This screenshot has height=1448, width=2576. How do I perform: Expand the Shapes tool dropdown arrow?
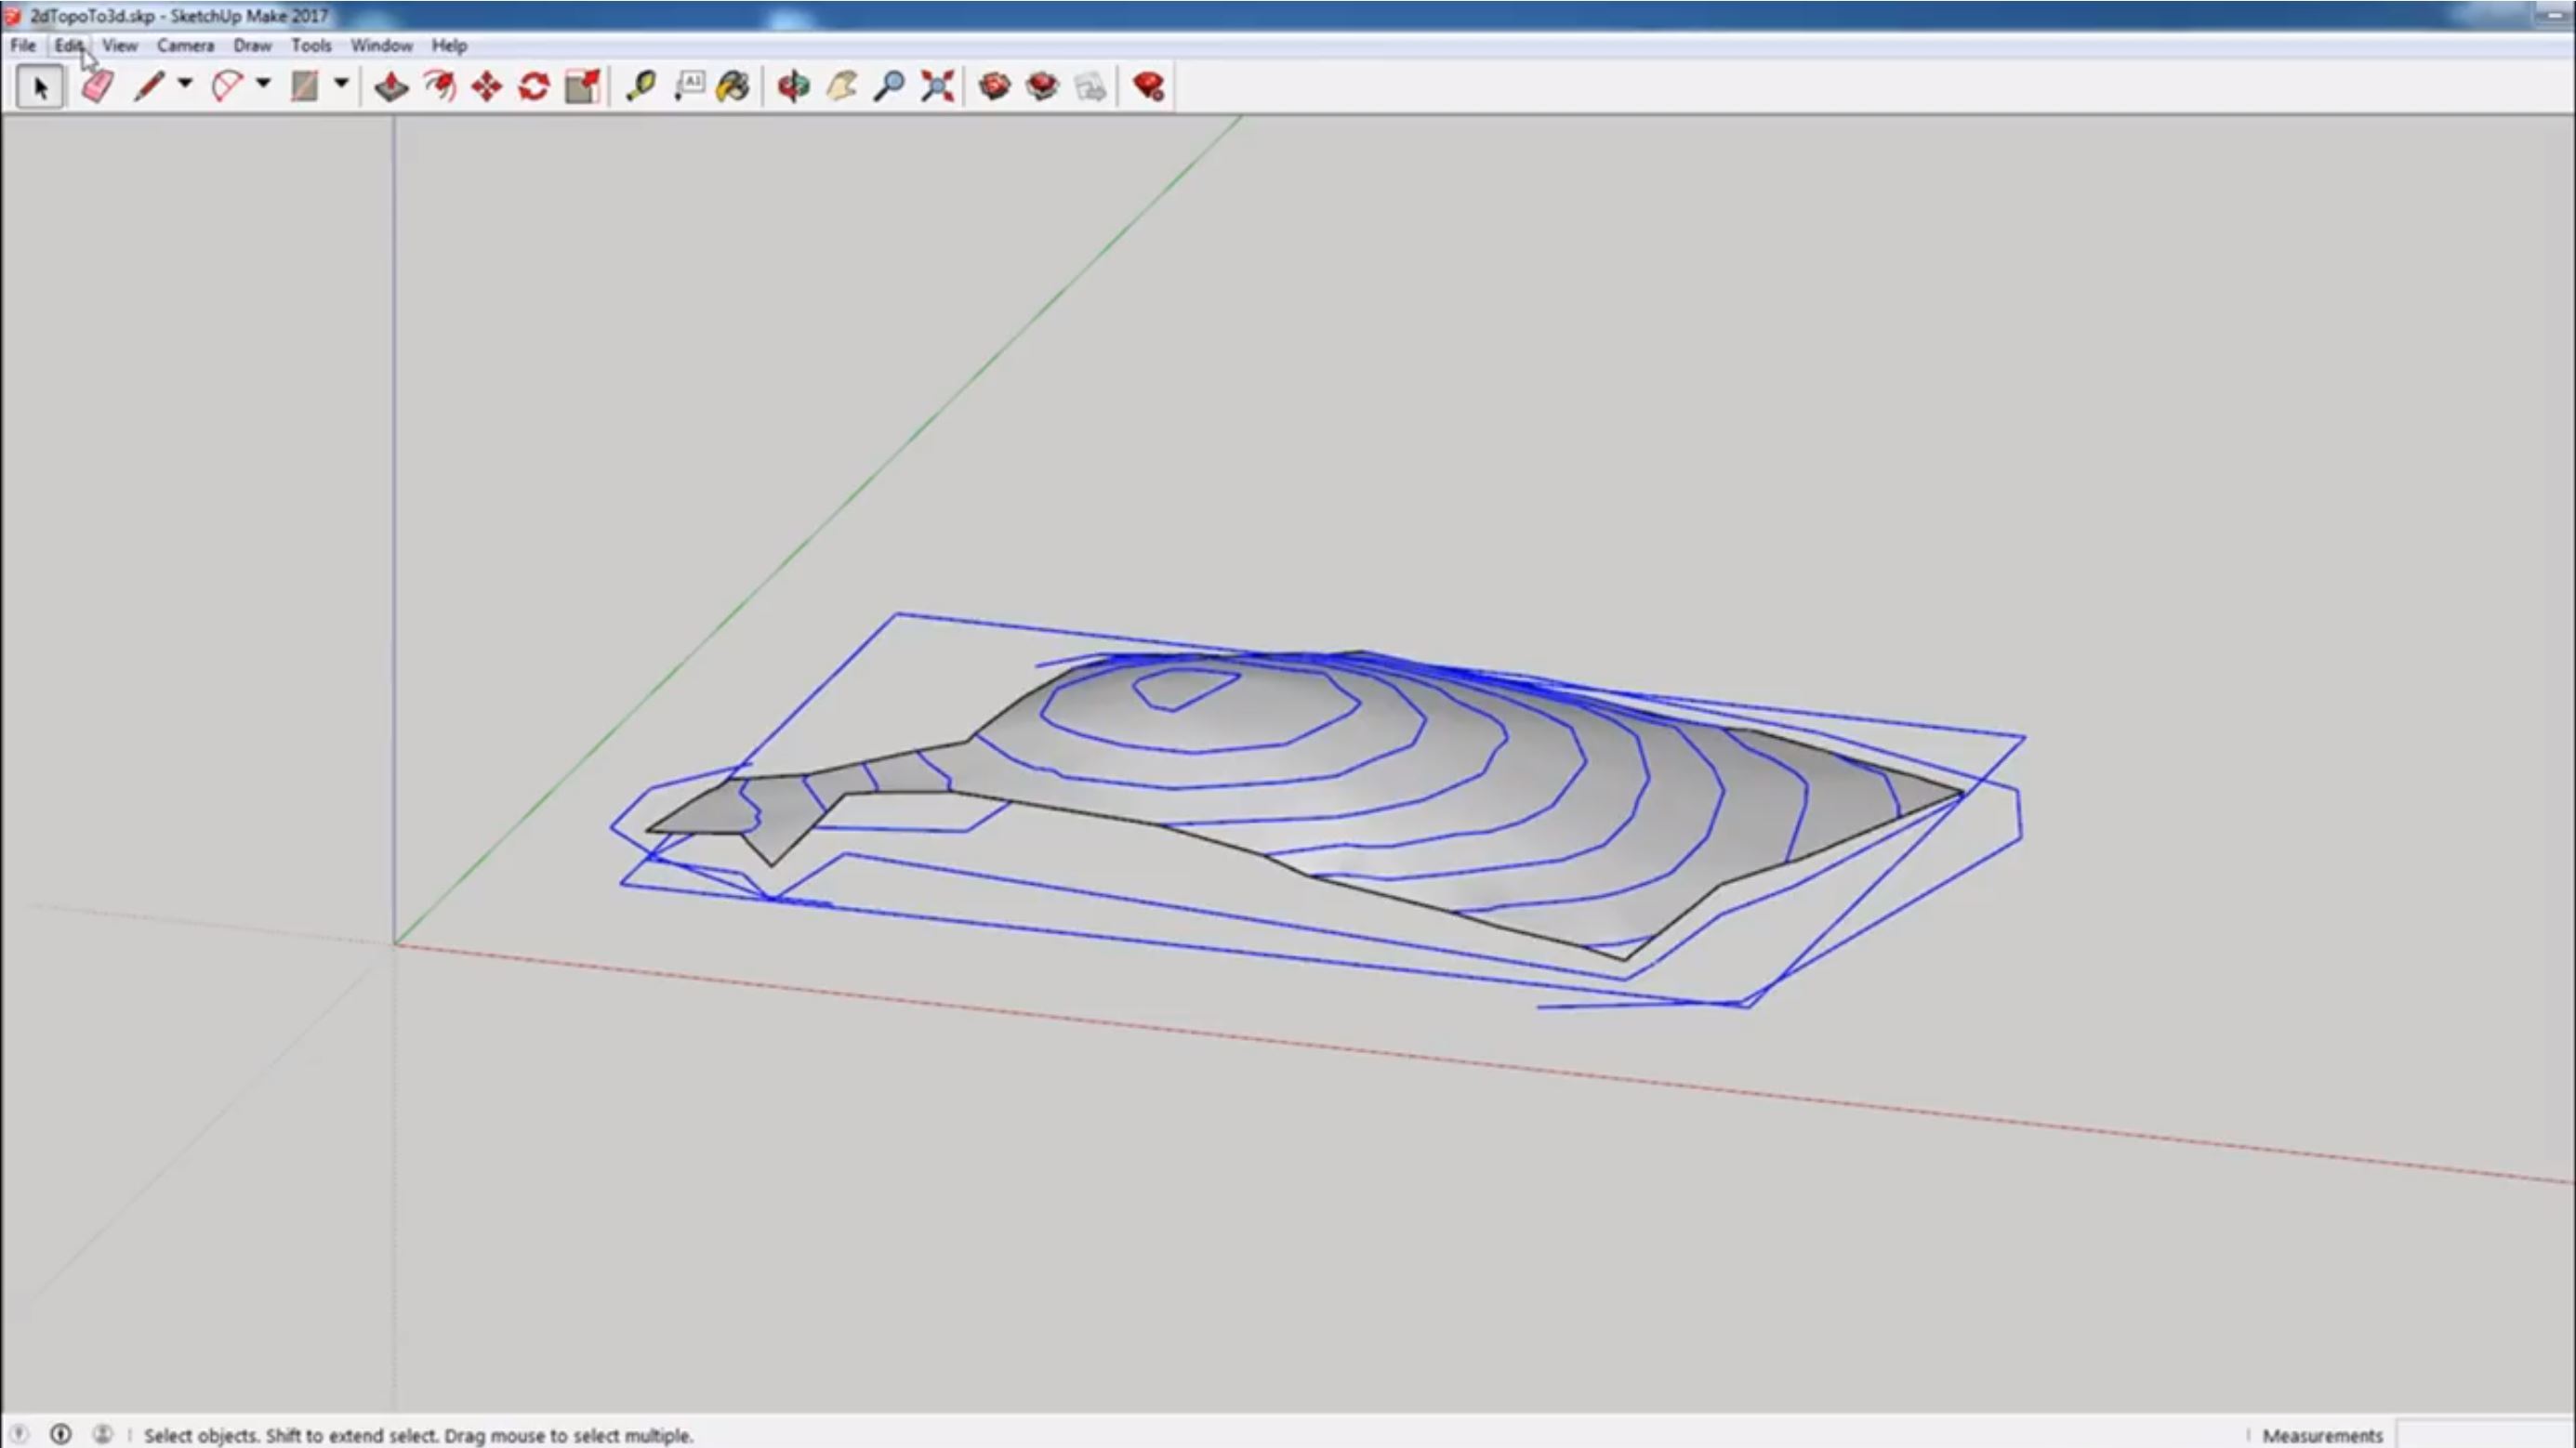point(341,84)
